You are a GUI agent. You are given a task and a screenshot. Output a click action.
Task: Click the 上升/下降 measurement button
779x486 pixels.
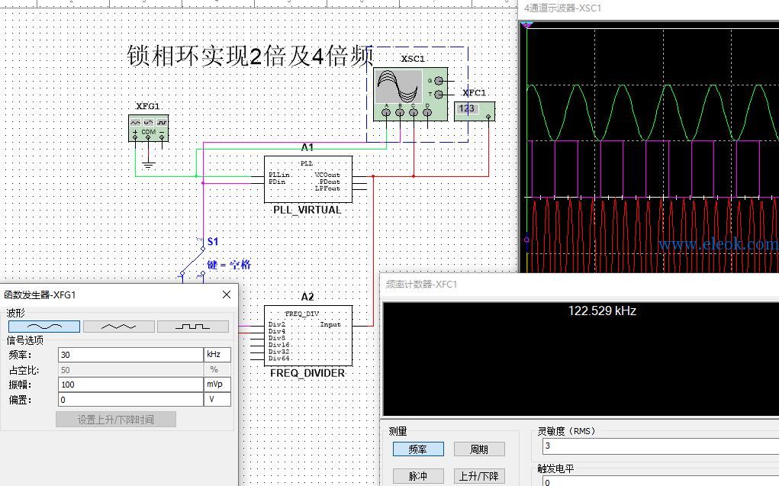pyautogui.click(x=479, y=476)
